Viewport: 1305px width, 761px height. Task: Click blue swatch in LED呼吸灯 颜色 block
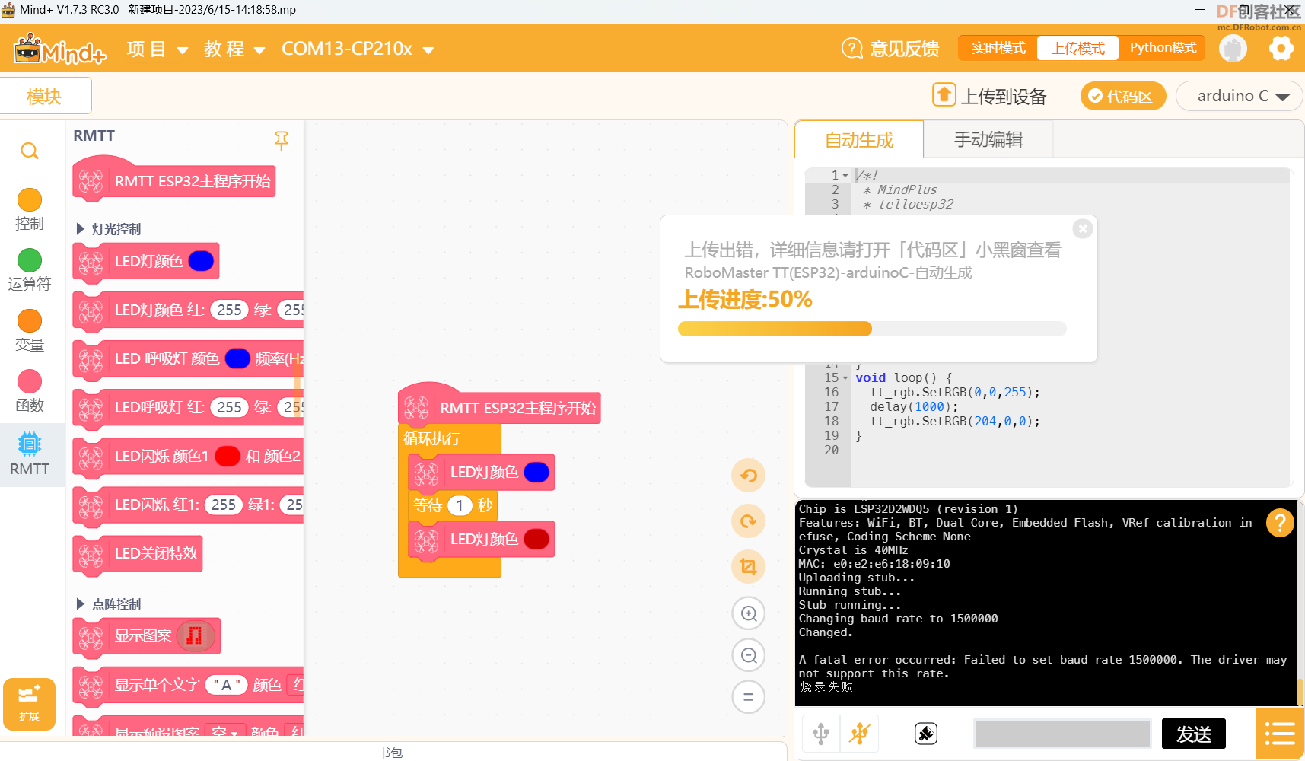237,358
